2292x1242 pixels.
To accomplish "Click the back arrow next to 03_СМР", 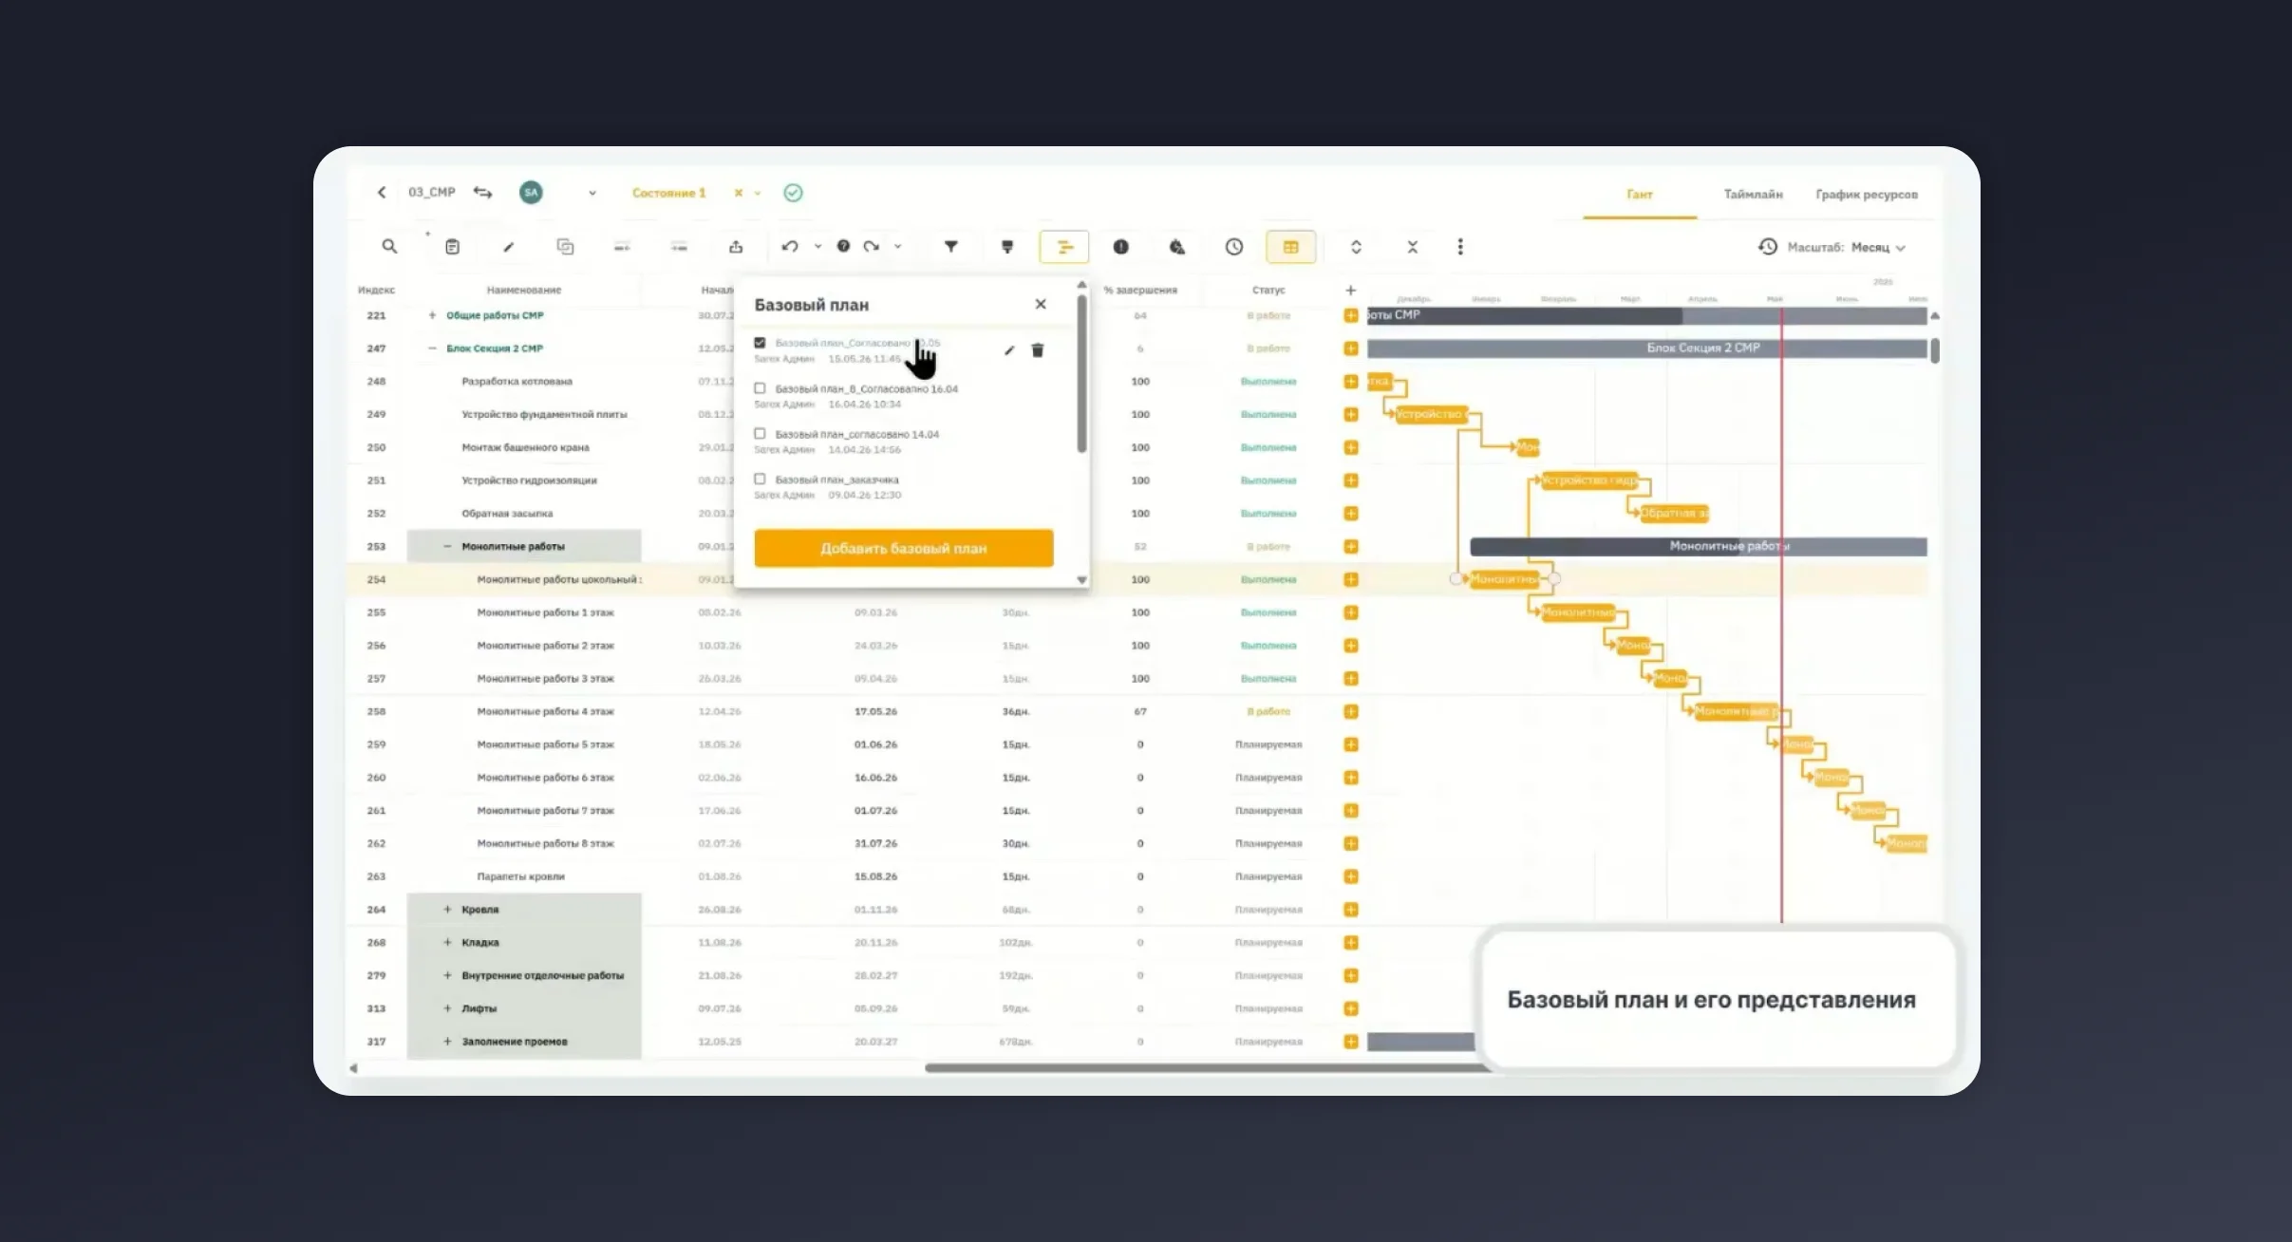I will click(x=382, y=193).
